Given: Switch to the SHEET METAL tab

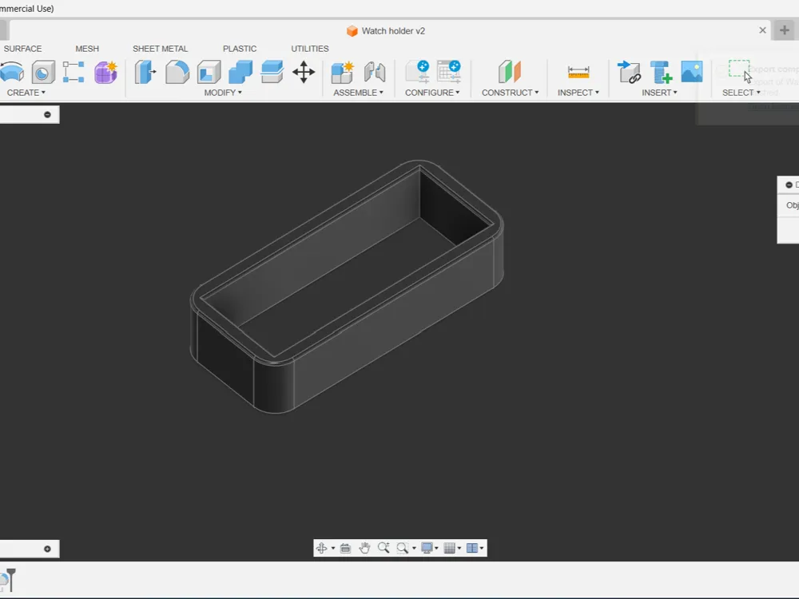Looking at the screenshot, I should (x=160, y=49).
